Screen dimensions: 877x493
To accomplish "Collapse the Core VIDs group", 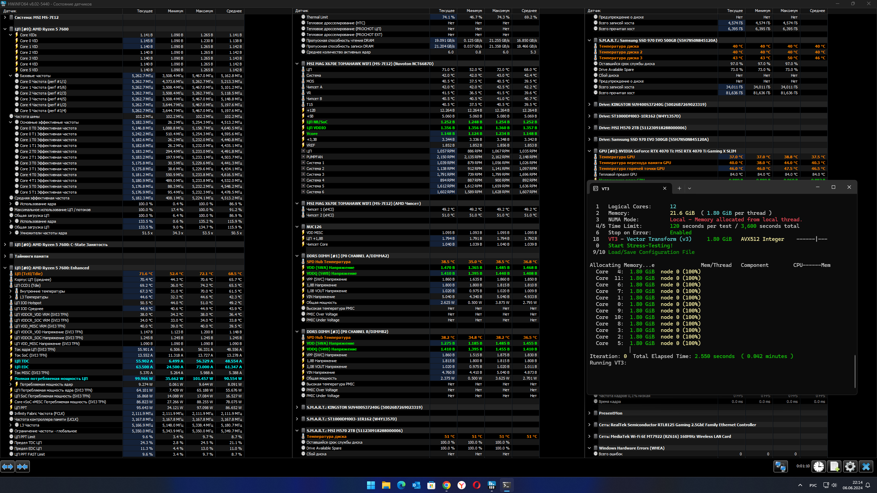I will coord(10,35).
